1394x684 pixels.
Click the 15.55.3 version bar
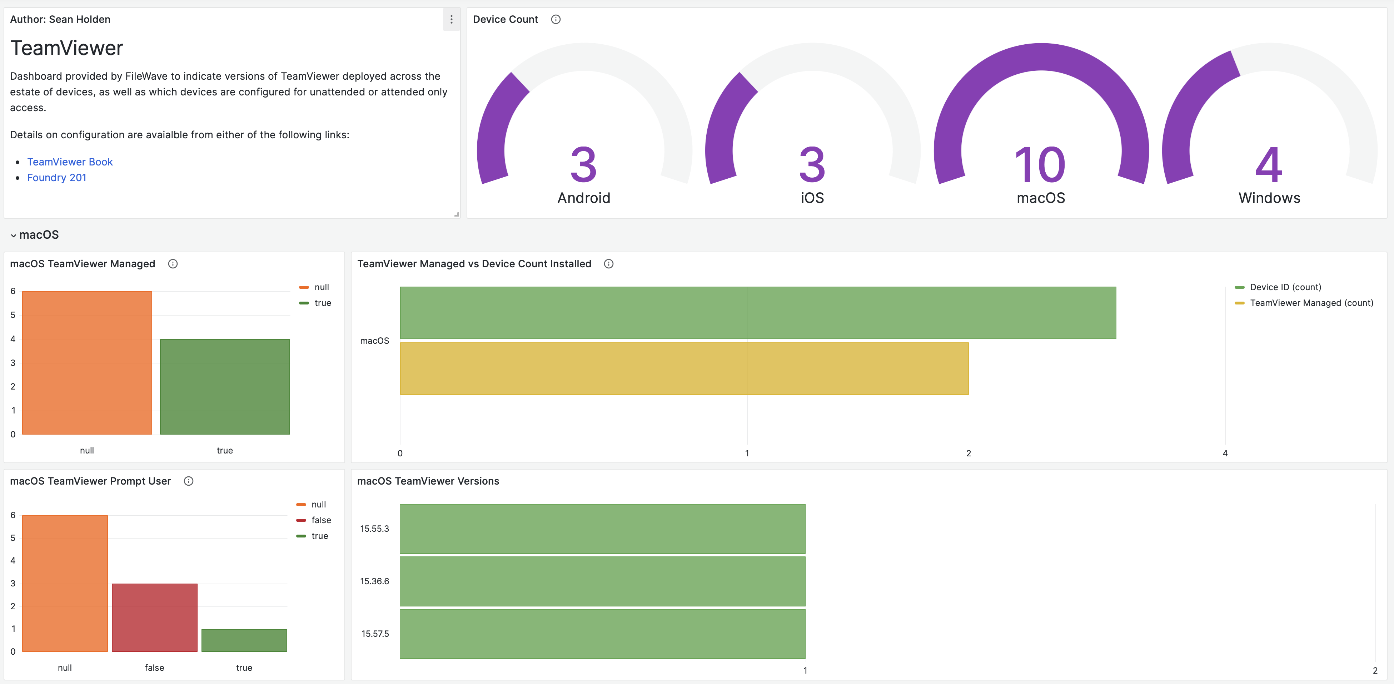pyautogui.click(x=602, y=529)
